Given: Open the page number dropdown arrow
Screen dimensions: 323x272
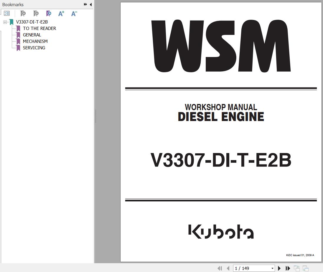Looking at the screenshot, I should 272,268.
